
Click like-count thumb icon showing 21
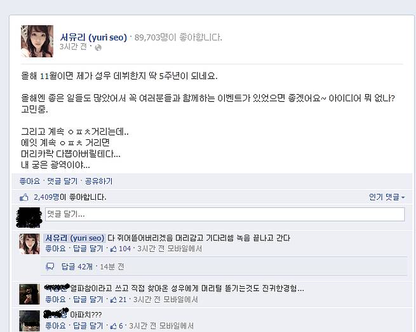click(113, 300)
